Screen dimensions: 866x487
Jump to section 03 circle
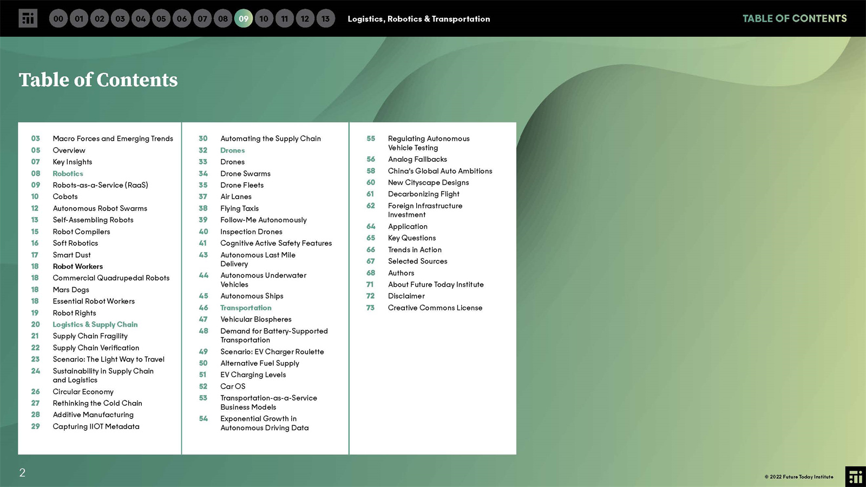point(120,19)
